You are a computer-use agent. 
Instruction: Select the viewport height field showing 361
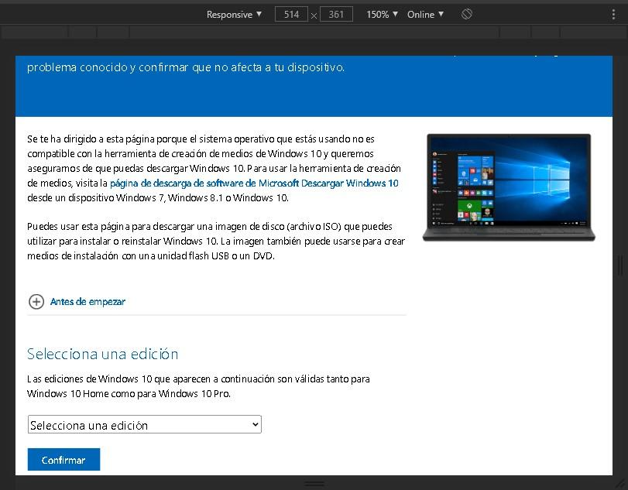(336, 13)
